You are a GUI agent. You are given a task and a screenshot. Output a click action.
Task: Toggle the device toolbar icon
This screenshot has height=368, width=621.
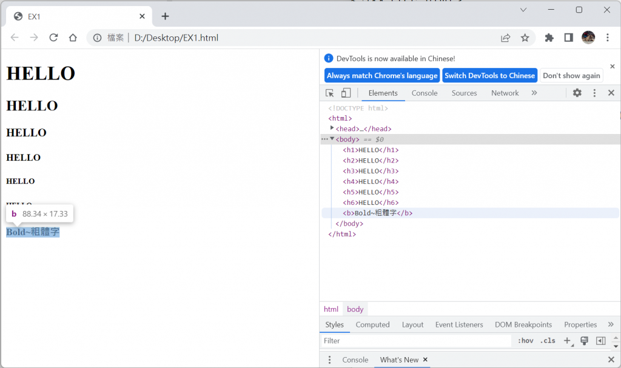point(346,93)
